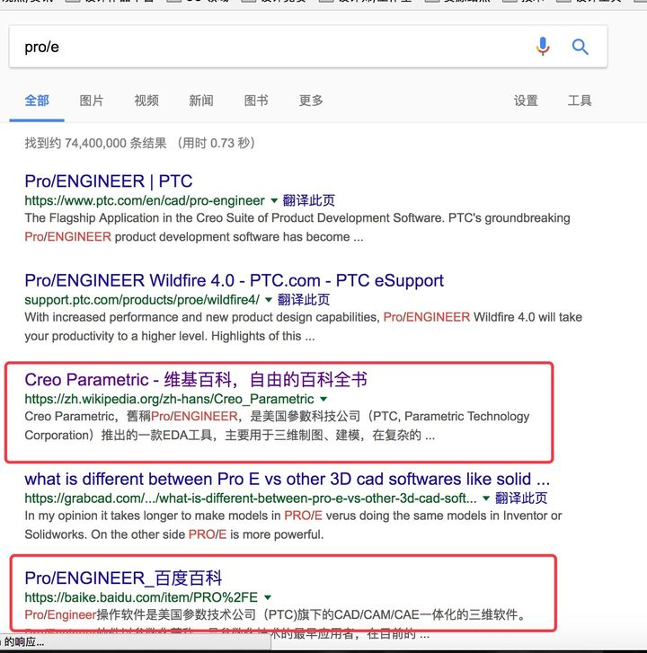Open Pro/ENGINEER Wildfire 4.0 PTC eSupport result

(x=235, y=280)
